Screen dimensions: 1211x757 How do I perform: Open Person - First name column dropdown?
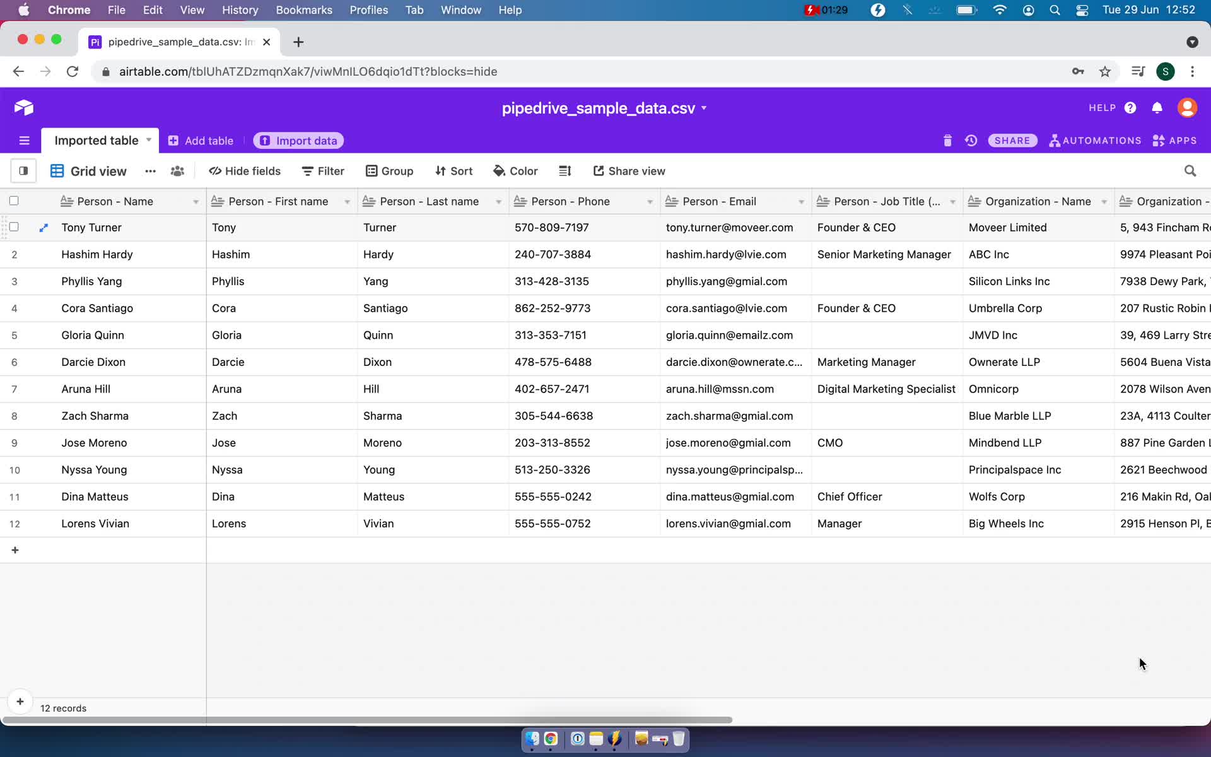click(348, 202)
